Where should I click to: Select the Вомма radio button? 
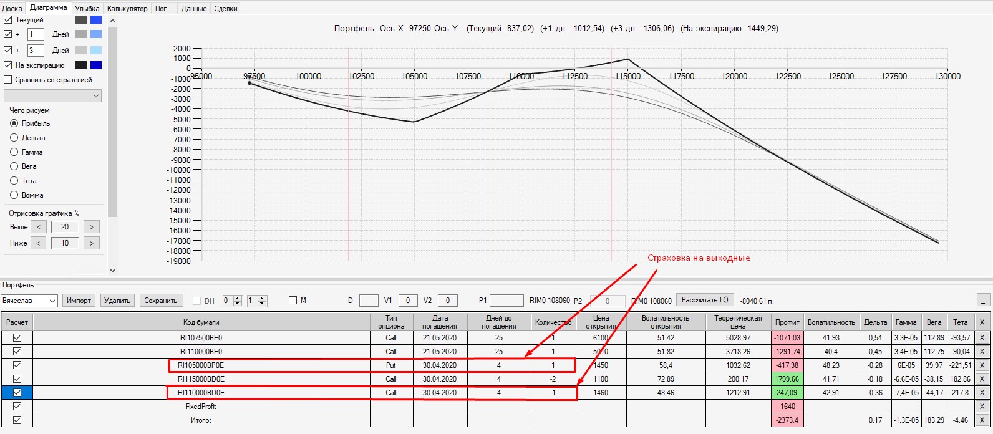14,195
